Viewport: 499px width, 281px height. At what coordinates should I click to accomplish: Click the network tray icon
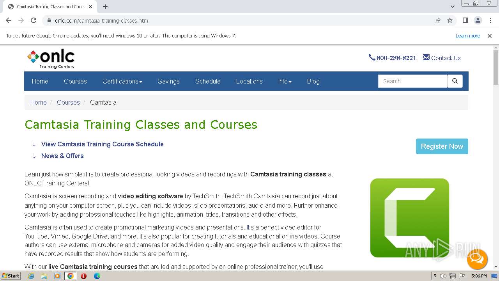tap(453, 276)
